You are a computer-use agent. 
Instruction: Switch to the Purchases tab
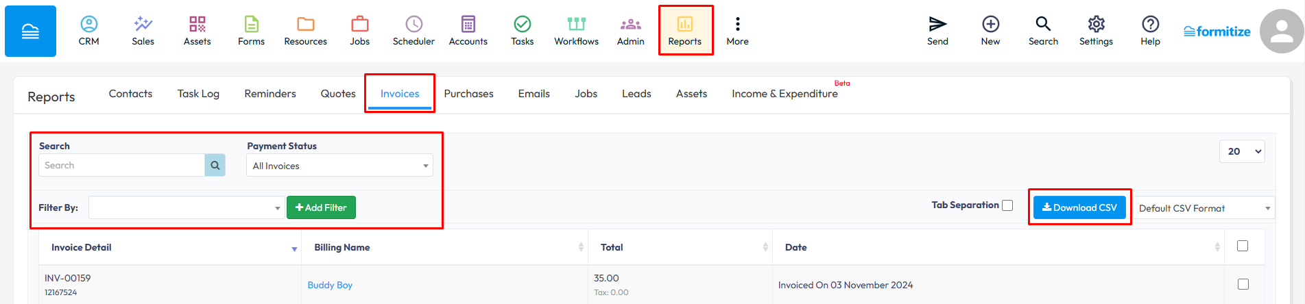pyautogui.click(x=468, y=94)
